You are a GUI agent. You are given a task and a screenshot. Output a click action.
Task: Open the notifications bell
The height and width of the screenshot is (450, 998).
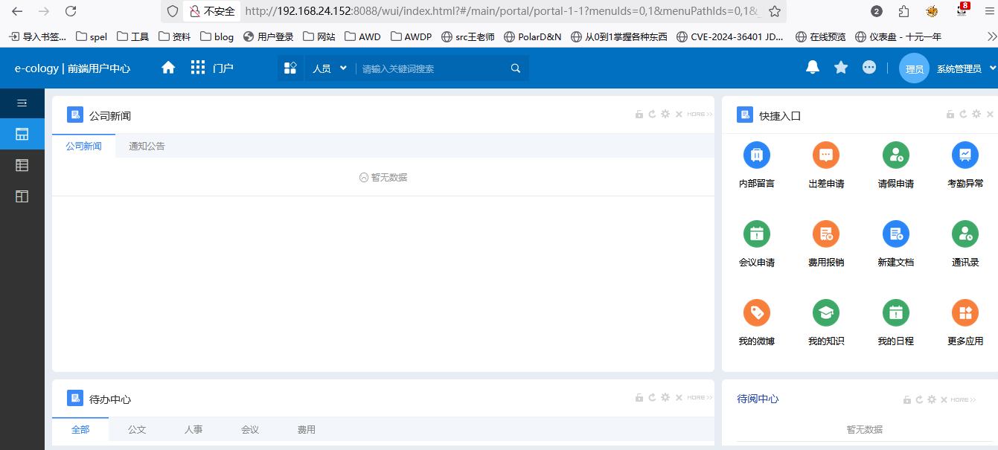[x=813, y=68]
